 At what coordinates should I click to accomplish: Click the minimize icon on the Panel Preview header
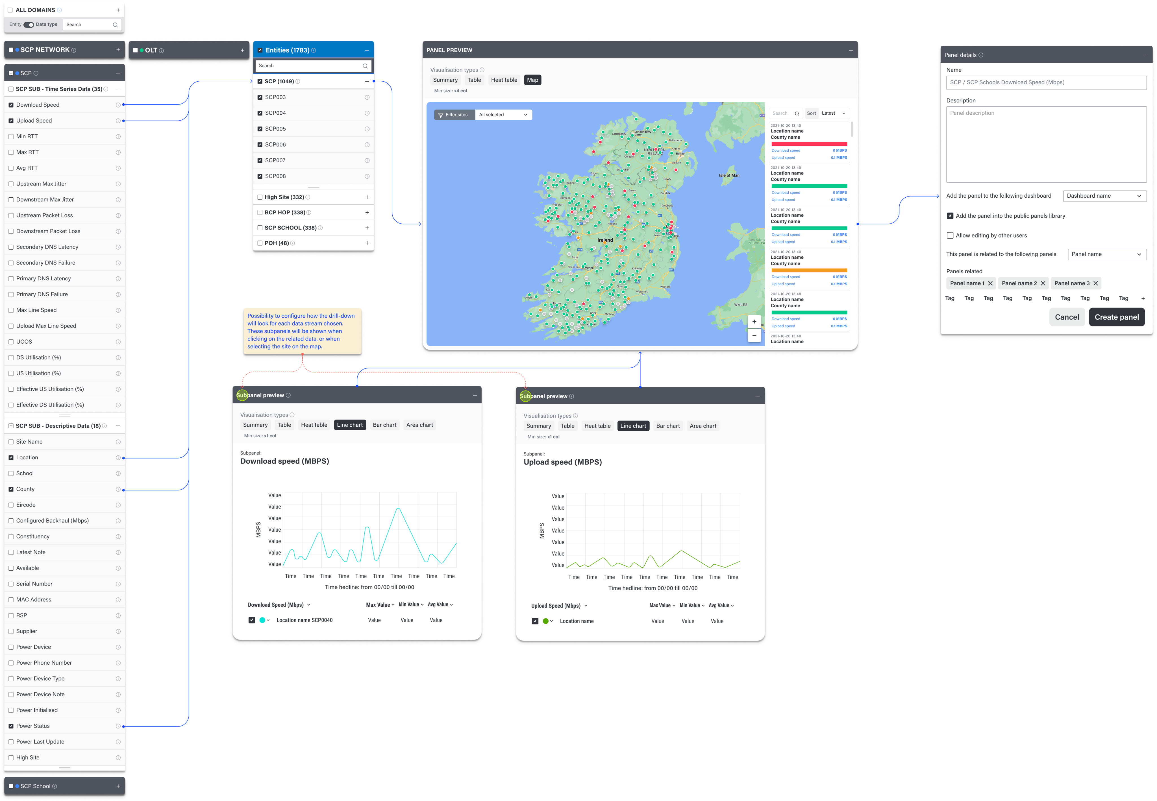(x=851, y=50)
